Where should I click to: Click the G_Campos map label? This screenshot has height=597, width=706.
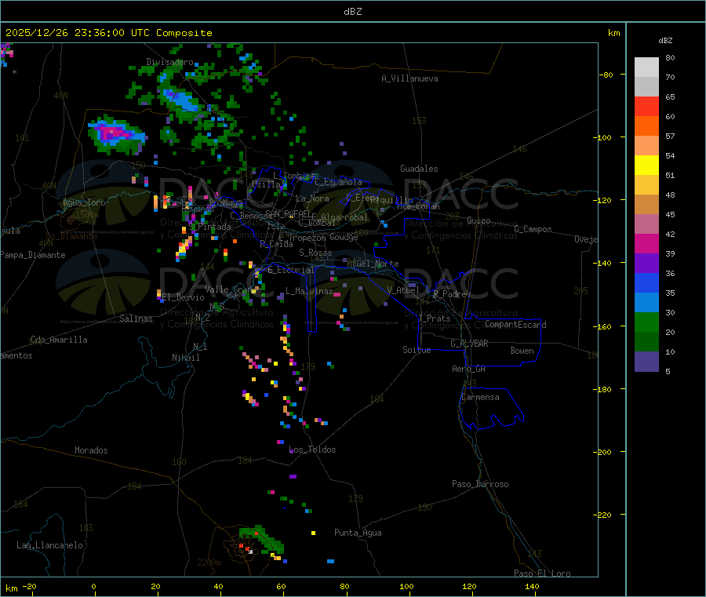coord(533,229)
